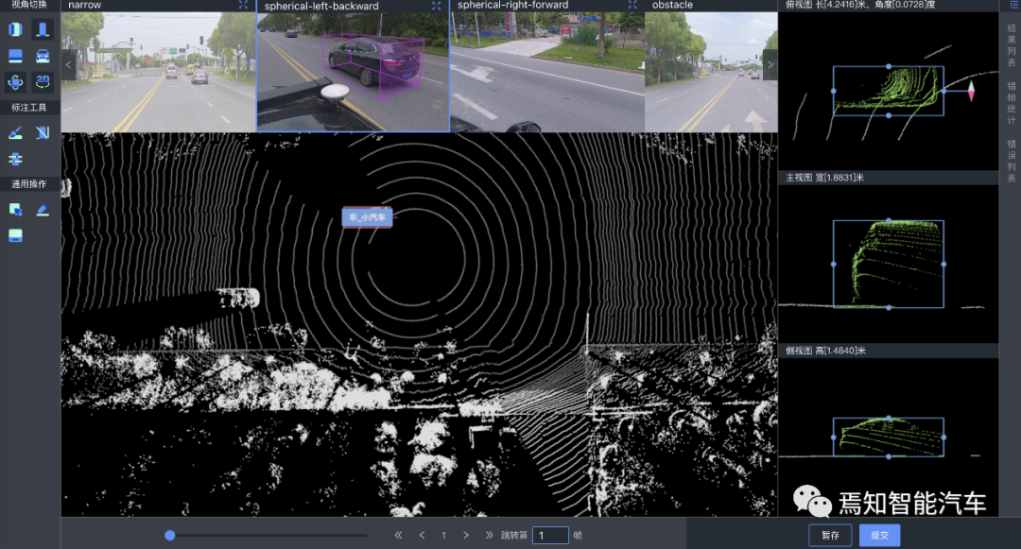The width and height of the screenshot is (1021, 549).
Task: Open the 错帧统计 tab
Action: 1011,103
